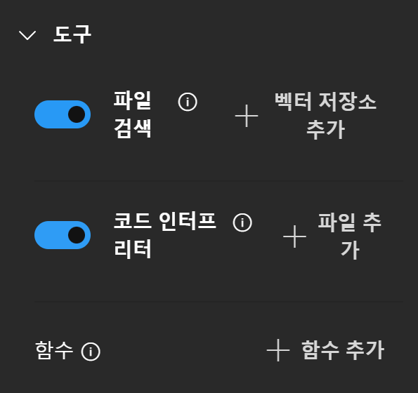Image resolution: width=418 pixels, height=393 pixels.
Task: Show info icon beside 코드 인터프리터
Action: [242, 222]
